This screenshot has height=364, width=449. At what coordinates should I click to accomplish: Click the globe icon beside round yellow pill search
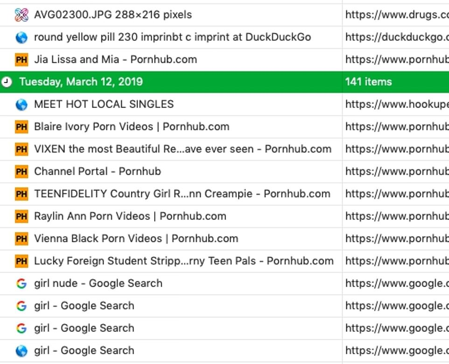[x=21, y=37]
